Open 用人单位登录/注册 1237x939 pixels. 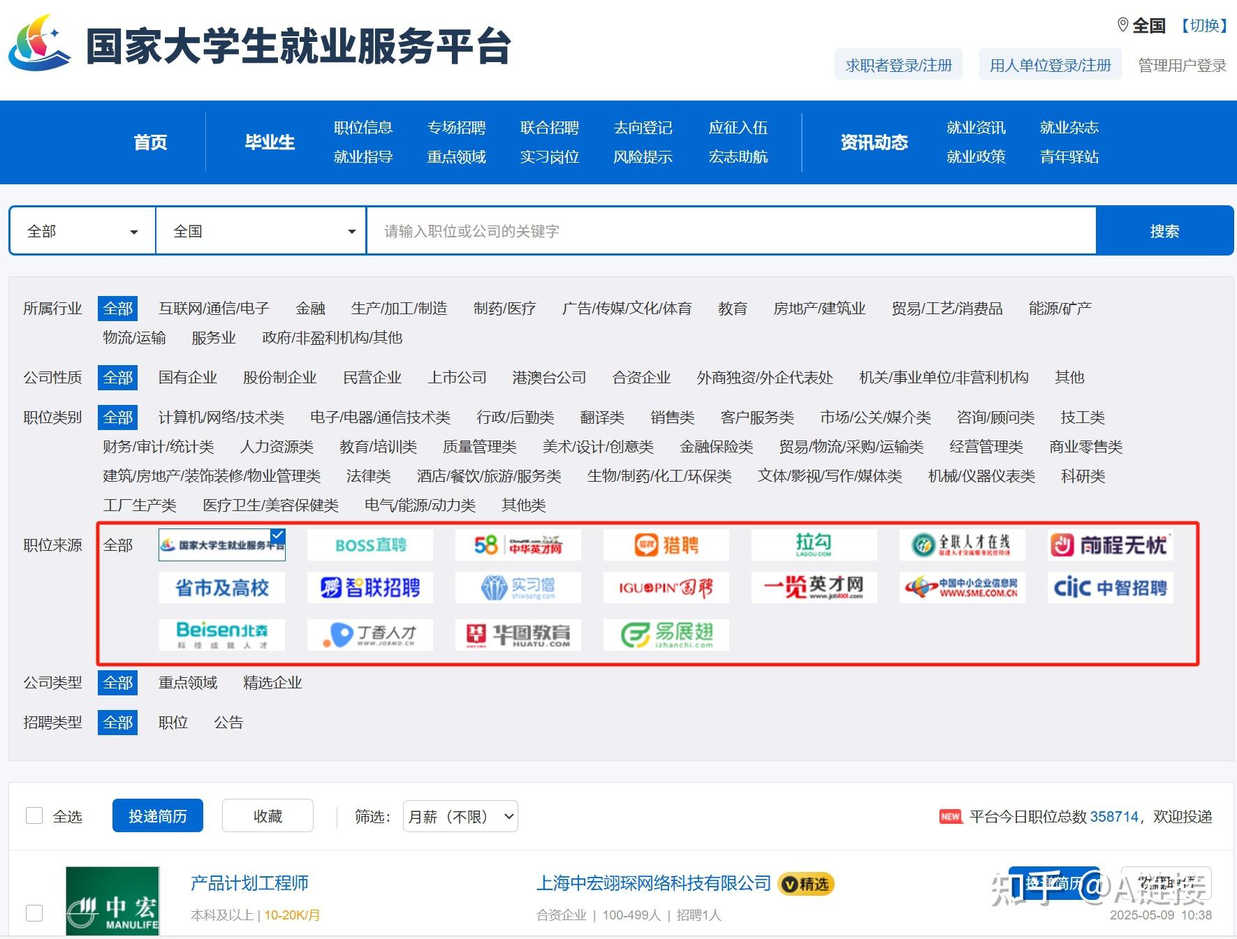point(1050,65)
